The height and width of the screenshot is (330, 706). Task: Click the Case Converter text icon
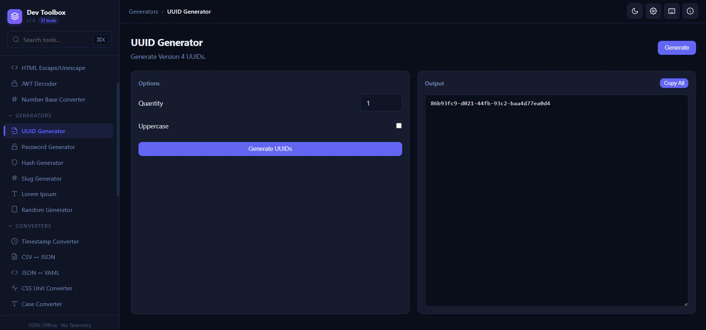(14, 304)
